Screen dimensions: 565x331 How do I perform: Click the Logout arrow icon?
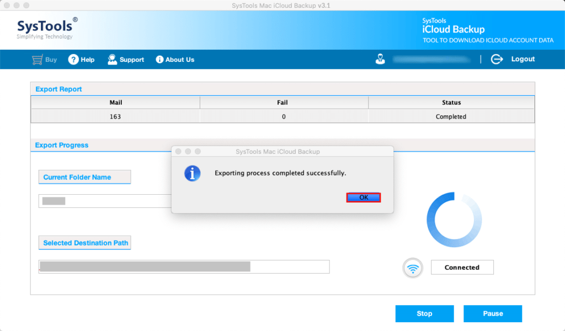(x=497, y=59)
